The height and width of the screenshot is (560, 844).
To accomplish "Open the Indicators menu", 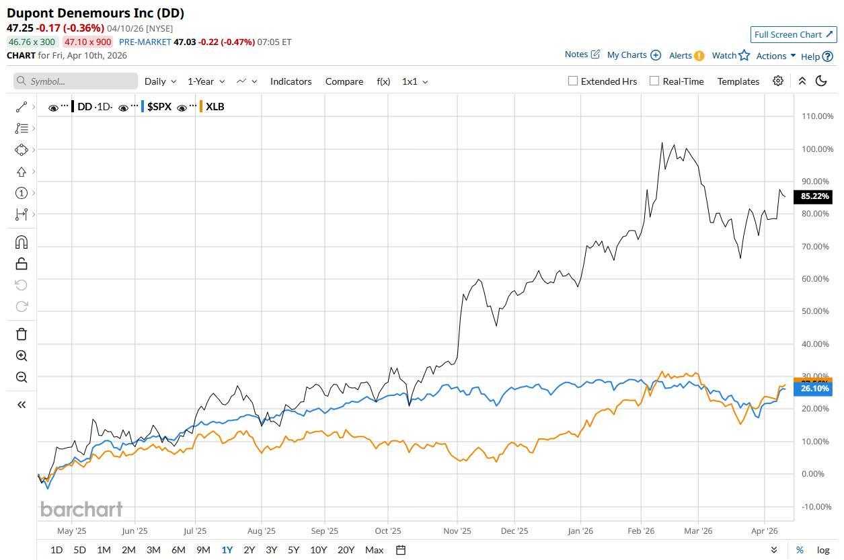I will 291,81.
